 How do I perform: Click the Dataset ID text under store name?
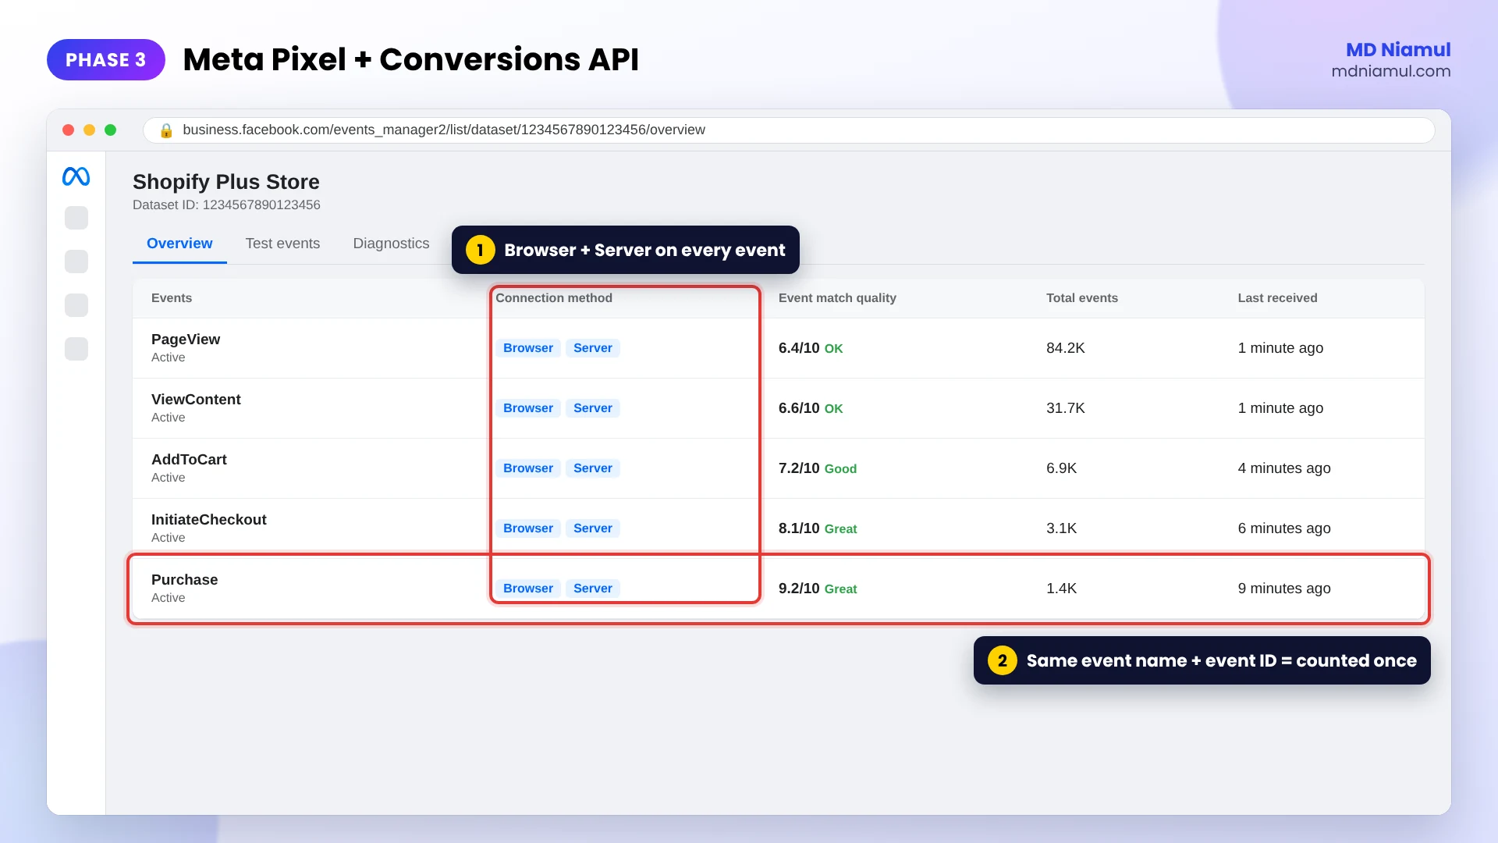click(226, 205)
